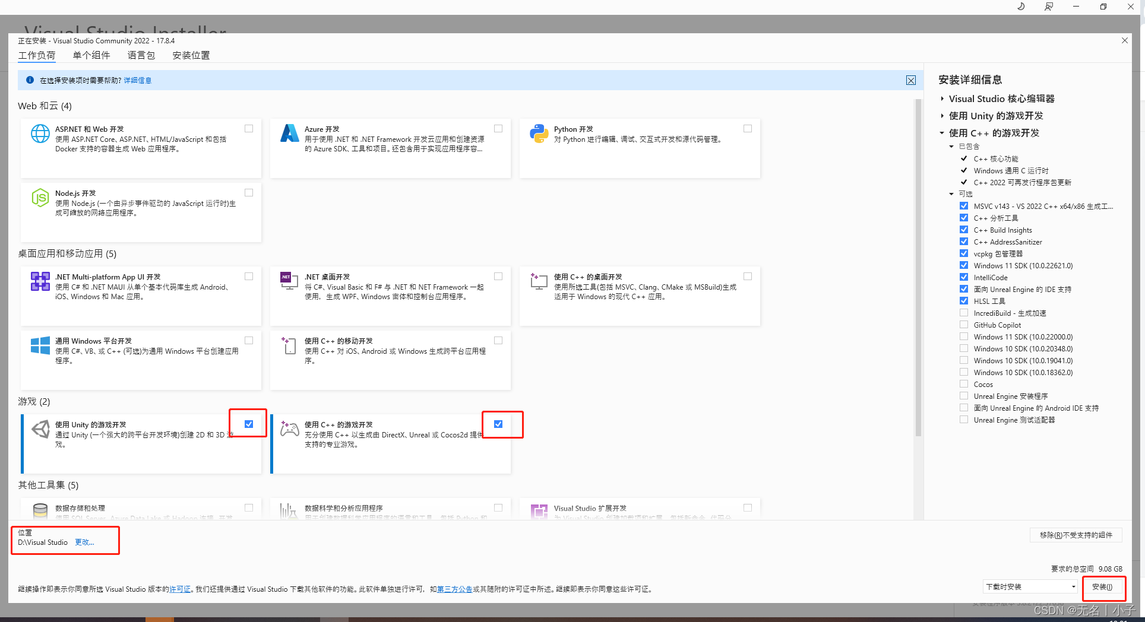Click the Install button
The height and width of the screenshot is (622, 1145).
[x=1102, y=586]
